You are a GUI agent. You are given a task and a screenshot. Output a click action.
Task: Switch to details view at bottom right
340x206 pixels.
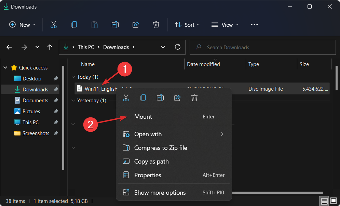[324, 201]
